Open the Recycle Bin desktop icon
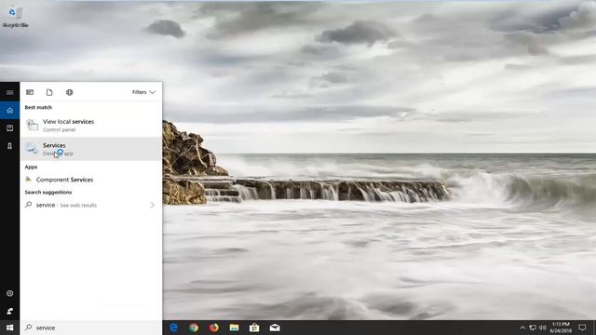 (15, 17)
